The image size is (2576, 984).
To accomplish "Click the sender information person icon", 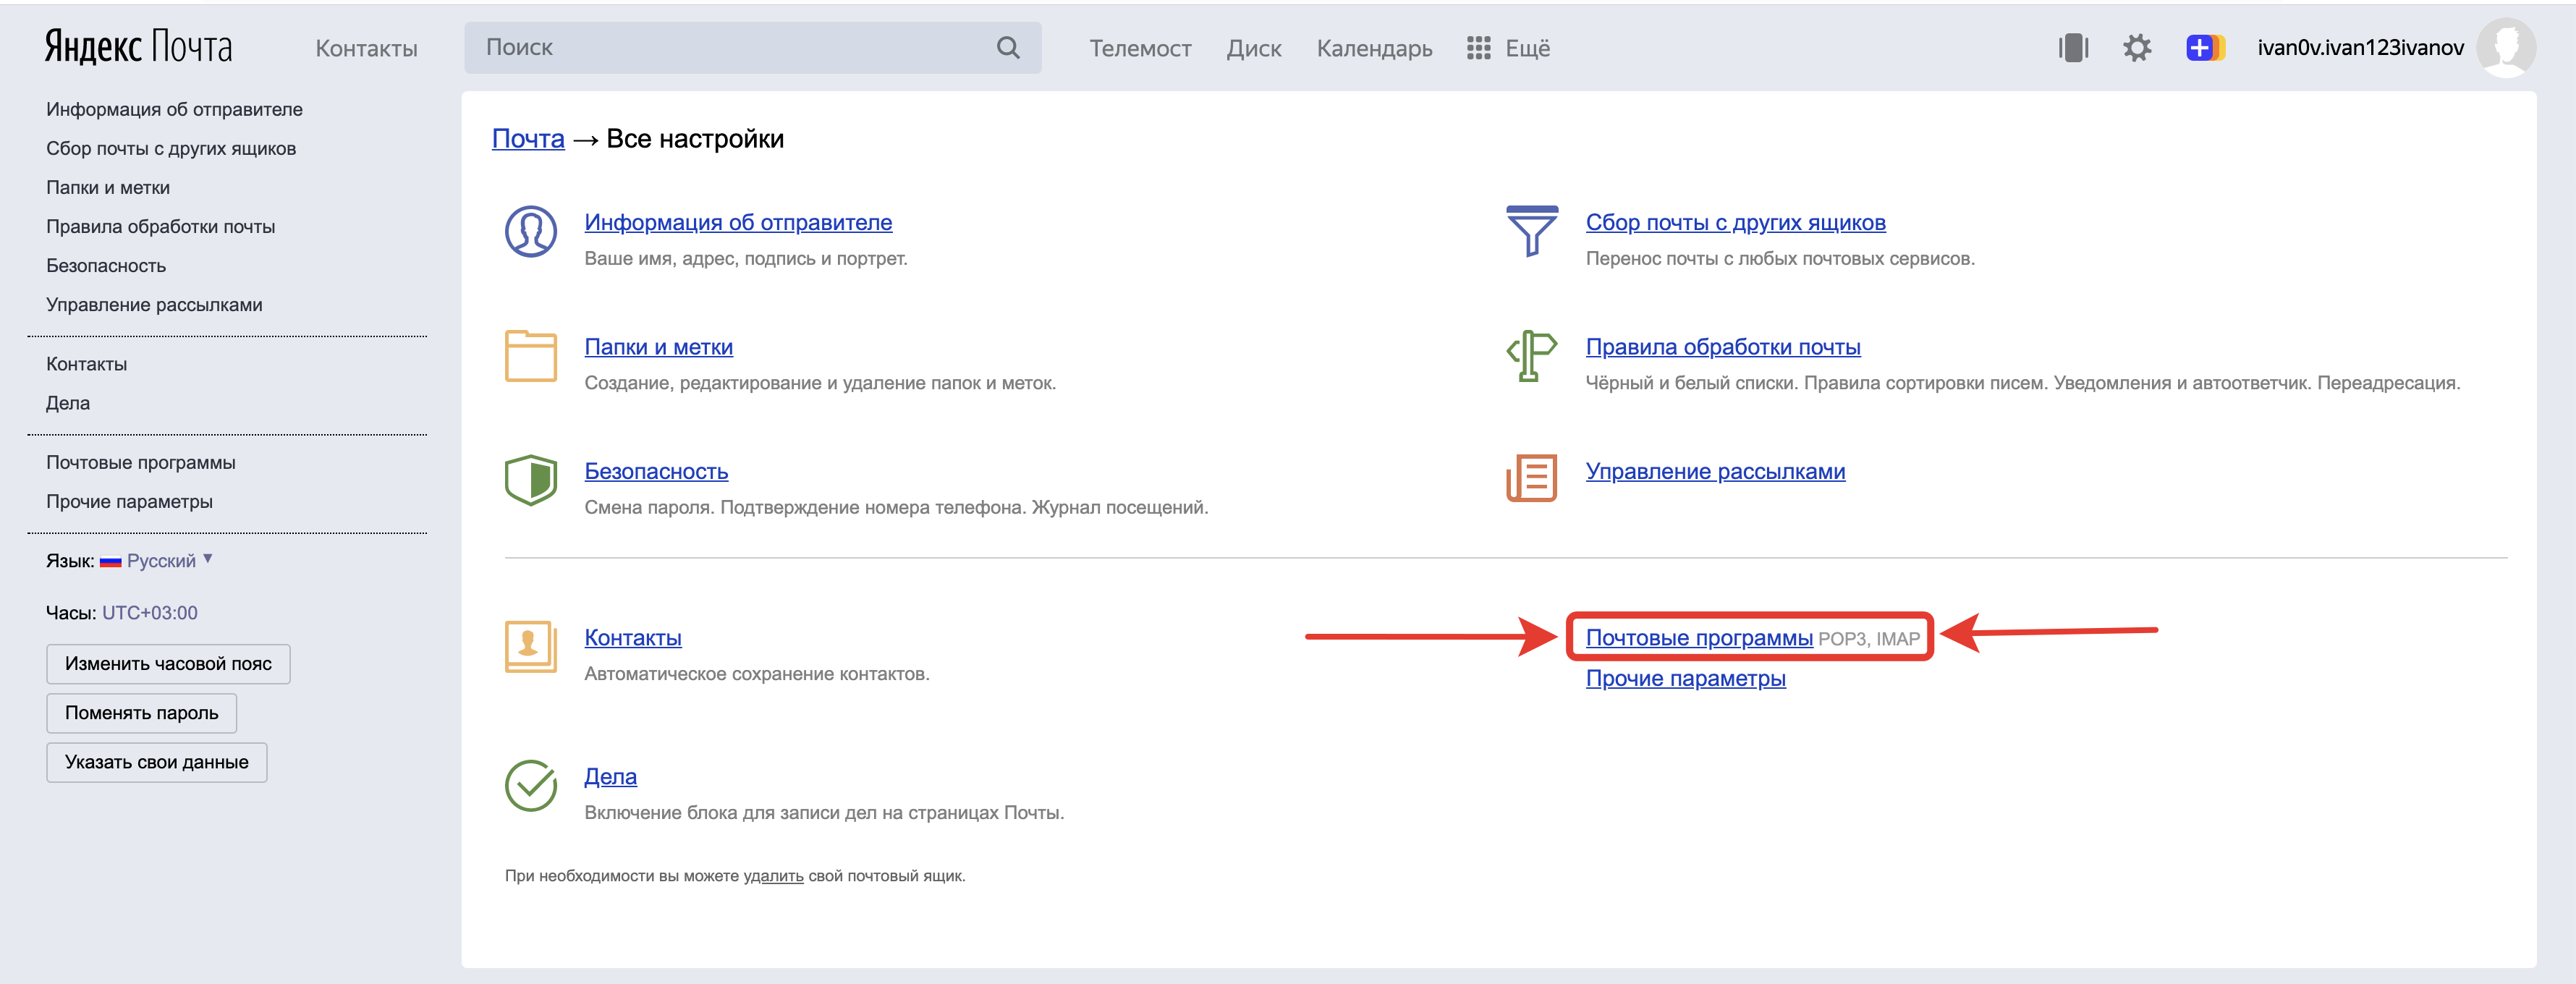I will tap(531, 232).
